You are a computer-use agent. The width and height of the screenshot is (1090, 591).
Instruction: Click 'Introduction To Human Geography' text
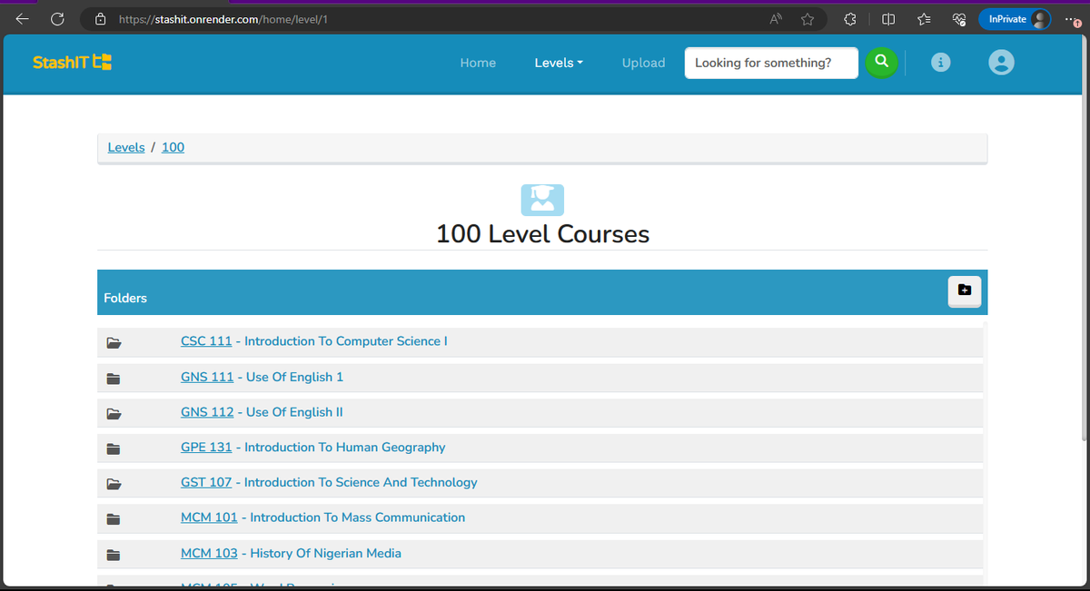345,448
